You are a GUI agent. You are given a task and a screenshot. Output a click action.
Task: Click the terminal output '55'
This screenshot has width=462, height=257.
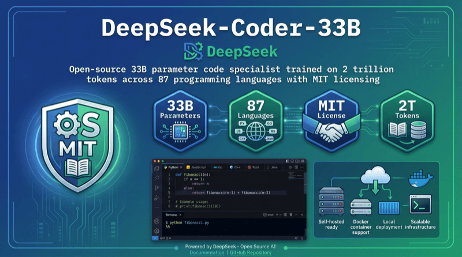[x=167, y=226]
